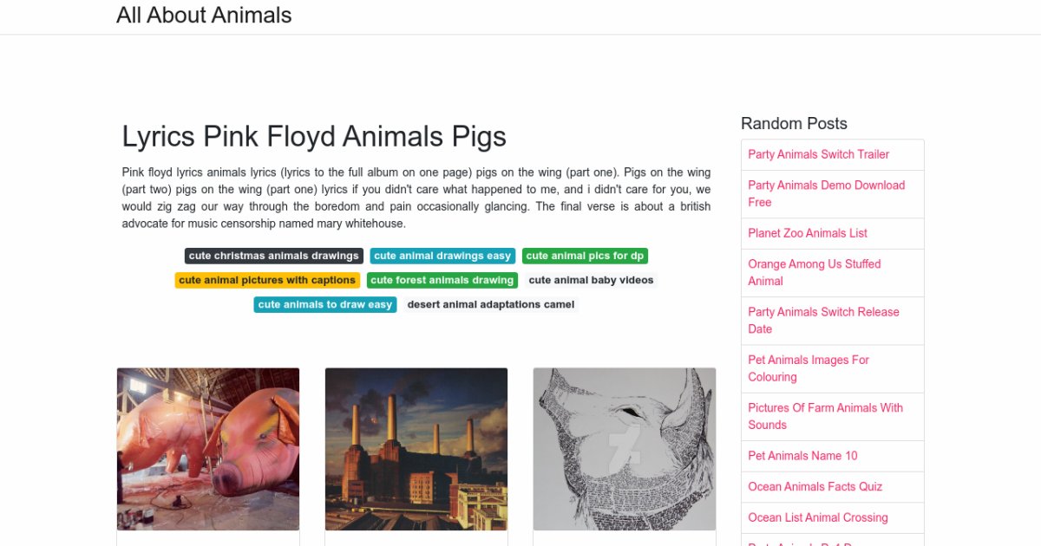This screenshot has height=546, width=1041.
Task: Open the 'cute animals to draw easy' tag
Action: pyautogui.click(x=325, y=304)
